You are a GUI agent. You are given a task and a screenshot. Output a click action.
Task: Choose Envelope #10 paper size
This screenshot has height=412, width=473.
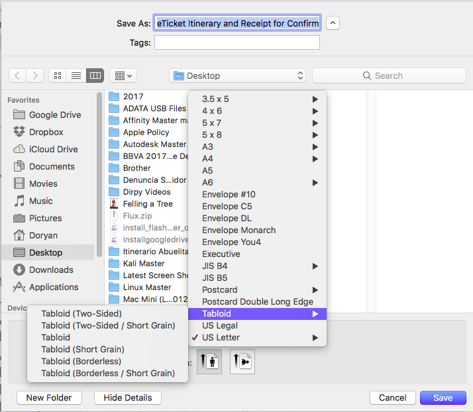pyautogui.click(x=257, y=194)
